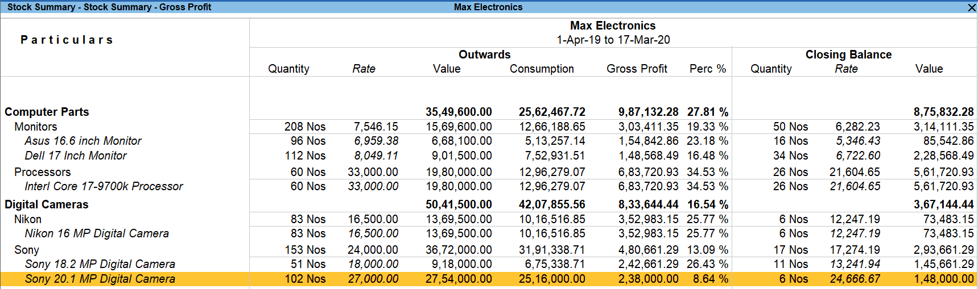Select Interl Core 17-9700k Processor item
Image resolution: width=978 pixels, height=289 pixels.
104,186
